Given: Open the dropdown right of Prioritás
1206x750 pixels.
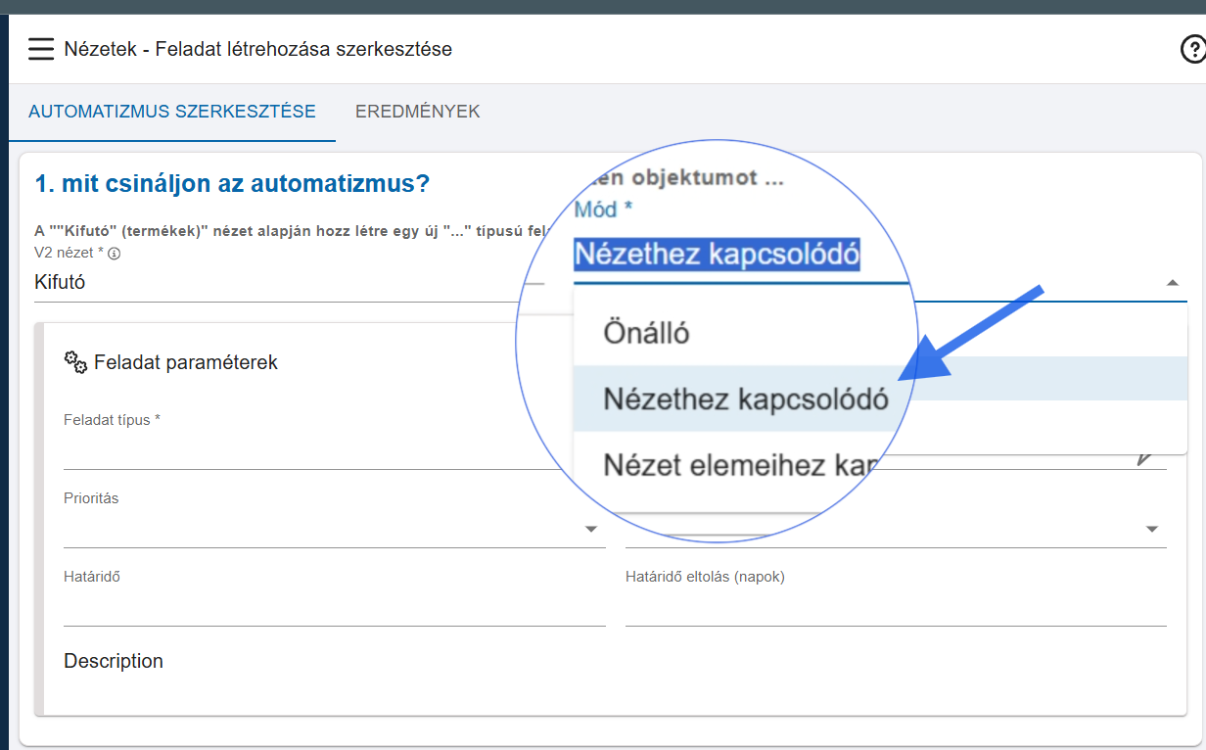Looking at the screenshot, I should pyautogui.click(x=1152, y=530).
